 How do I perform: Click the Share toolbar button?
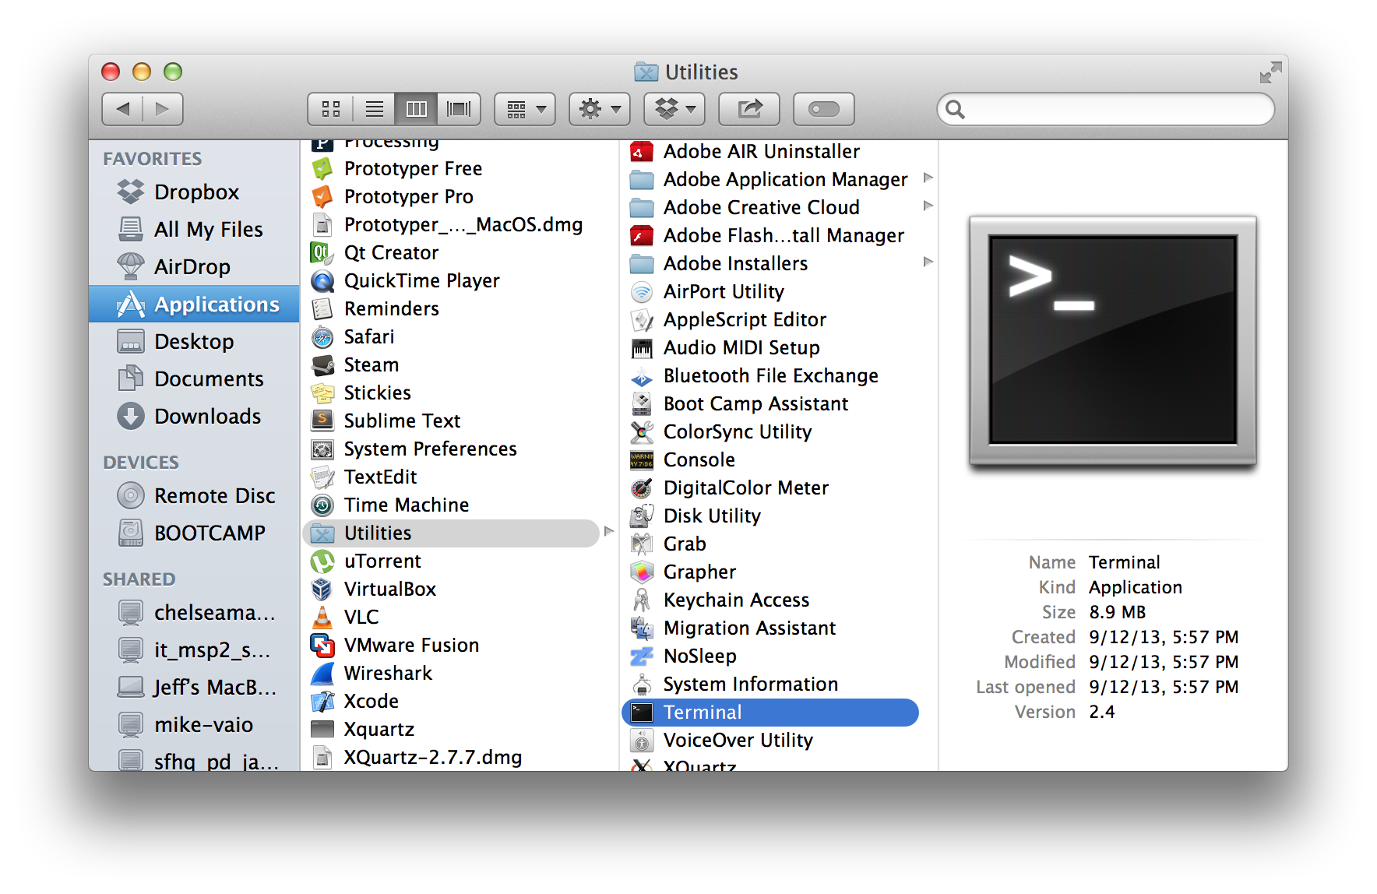click(x=749, y=109)
